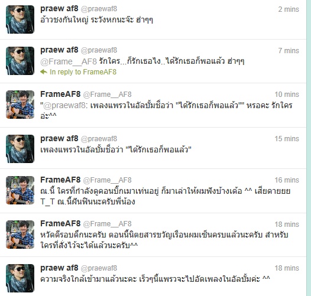Click praew af8 avatar in the 15 mins tweet
This screenshot has height=296, width=311.
point(20,149)
